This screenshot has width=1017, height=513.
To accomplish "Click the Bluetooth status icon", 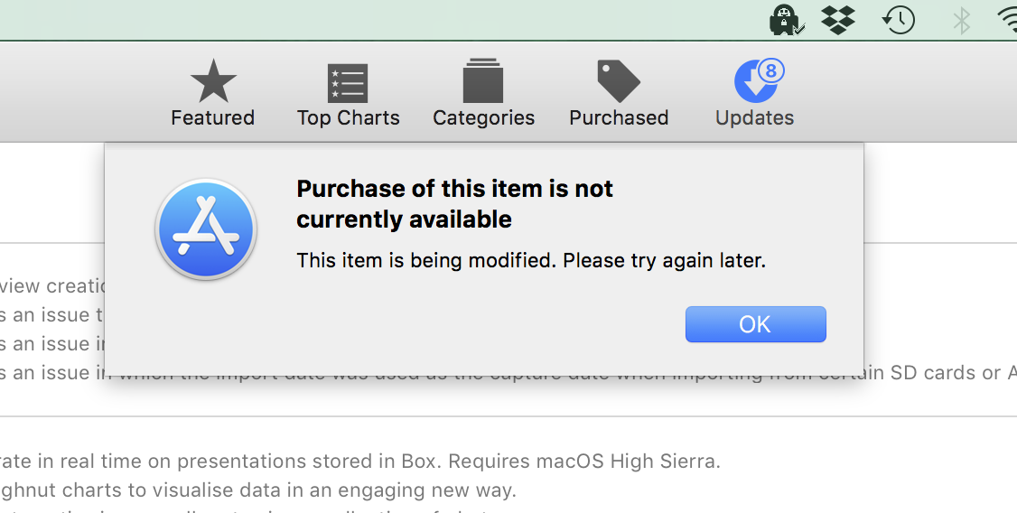I will [x=961, y=21].
